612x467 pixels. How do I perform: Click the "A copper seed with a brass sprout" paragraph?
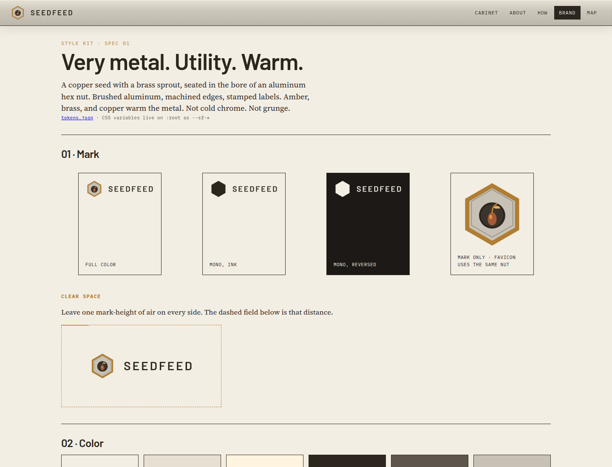185,96
